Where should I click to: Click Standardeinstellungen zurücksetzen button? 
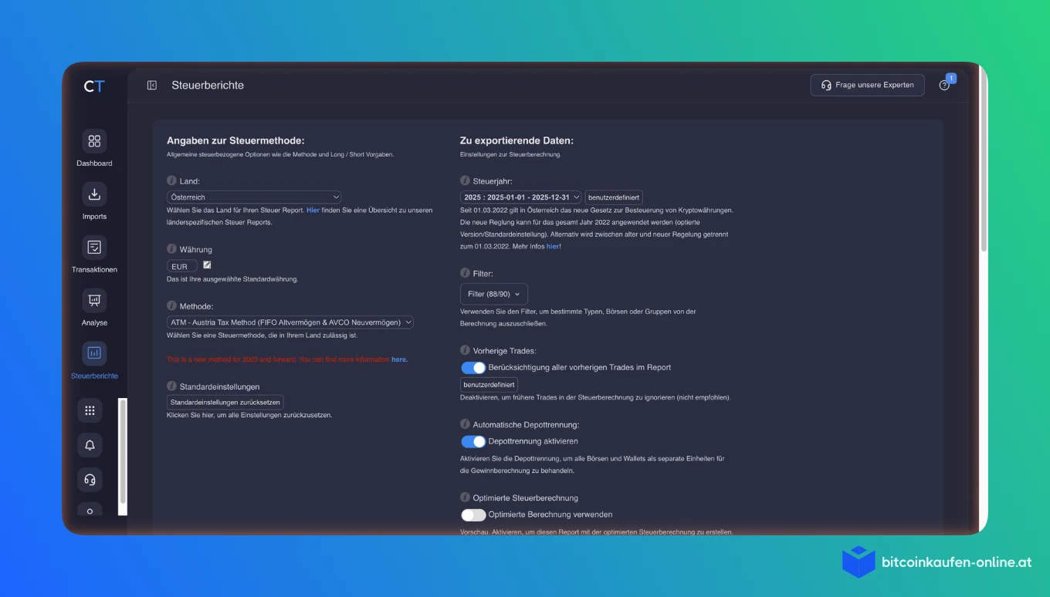click(x=225, y=403)
